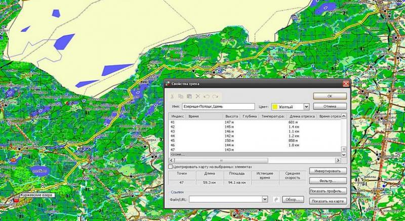The width and height of the screenshot is (405, 221).
Task: Open the Фильтр... dialog button
Action: (x=328, y=181)
